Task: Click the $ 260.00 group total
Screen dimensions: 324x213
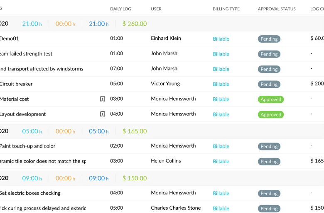Action: point(135,24)
